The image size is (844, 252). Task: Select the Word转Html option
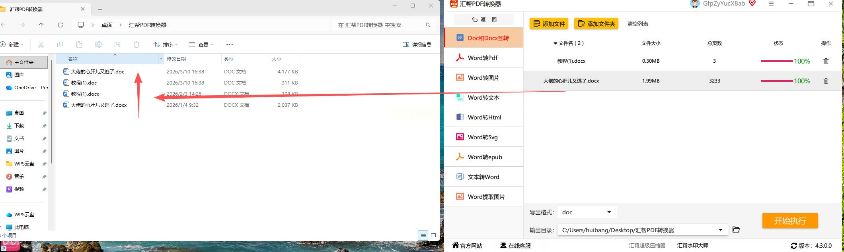click(484, 117)
